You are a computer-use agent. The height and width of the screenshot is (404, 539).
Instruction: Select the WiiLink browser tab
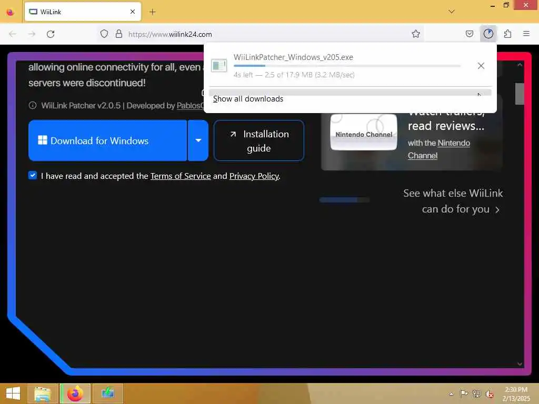[x=83, y=12]
